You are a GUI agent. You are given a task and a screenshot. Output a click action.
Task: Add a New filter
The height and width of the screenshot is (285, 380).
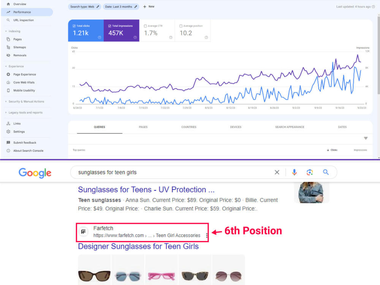tap(149, 6)
